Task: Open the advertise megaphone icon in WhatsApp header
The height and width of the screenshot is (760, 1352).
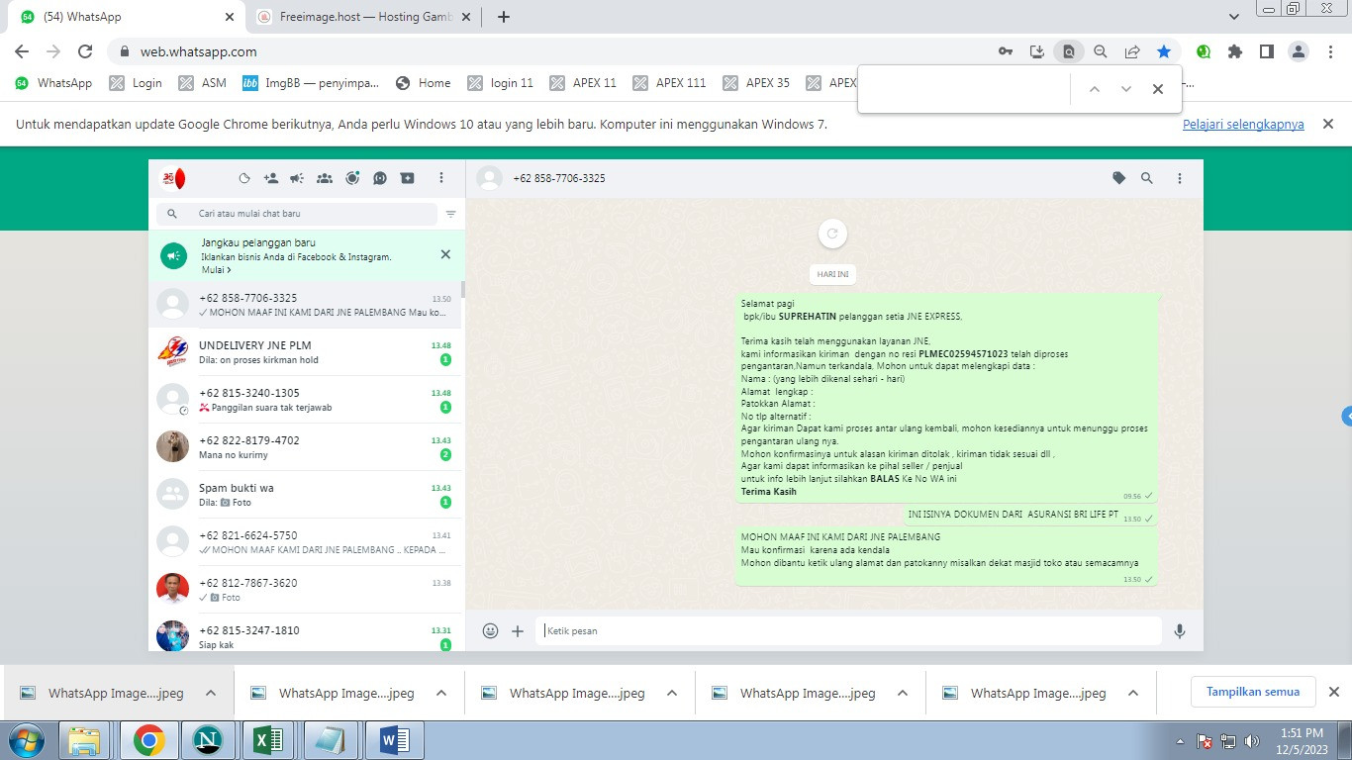Action: pos(297,178)
